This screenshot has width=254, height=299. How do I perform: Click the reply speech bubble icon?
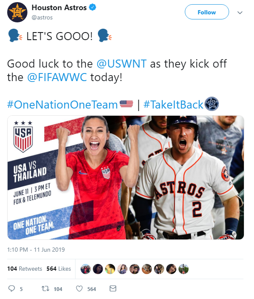(12, 288)
